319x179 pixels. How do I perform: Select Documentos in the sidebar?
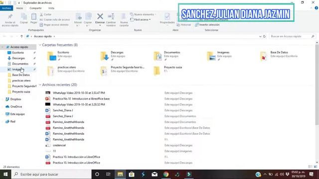[20, 64]
